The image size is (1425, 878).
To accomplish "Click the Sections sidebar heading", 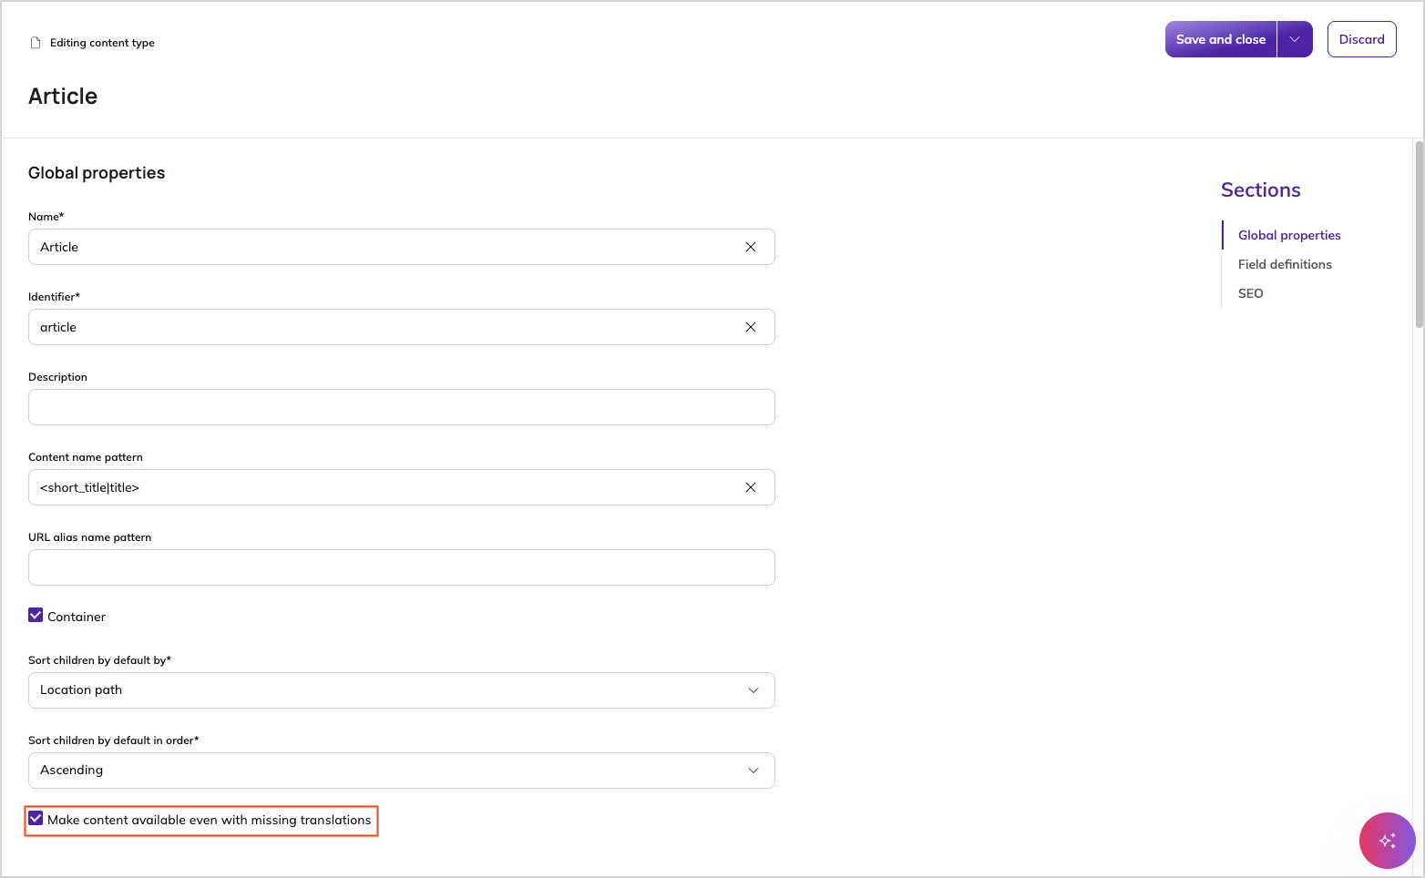I will (x=1260, y=190).
